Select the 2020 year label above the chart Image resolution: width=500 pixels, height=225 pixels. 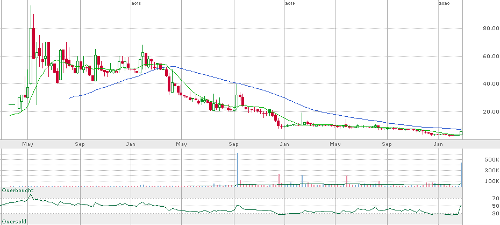[444, 3]
